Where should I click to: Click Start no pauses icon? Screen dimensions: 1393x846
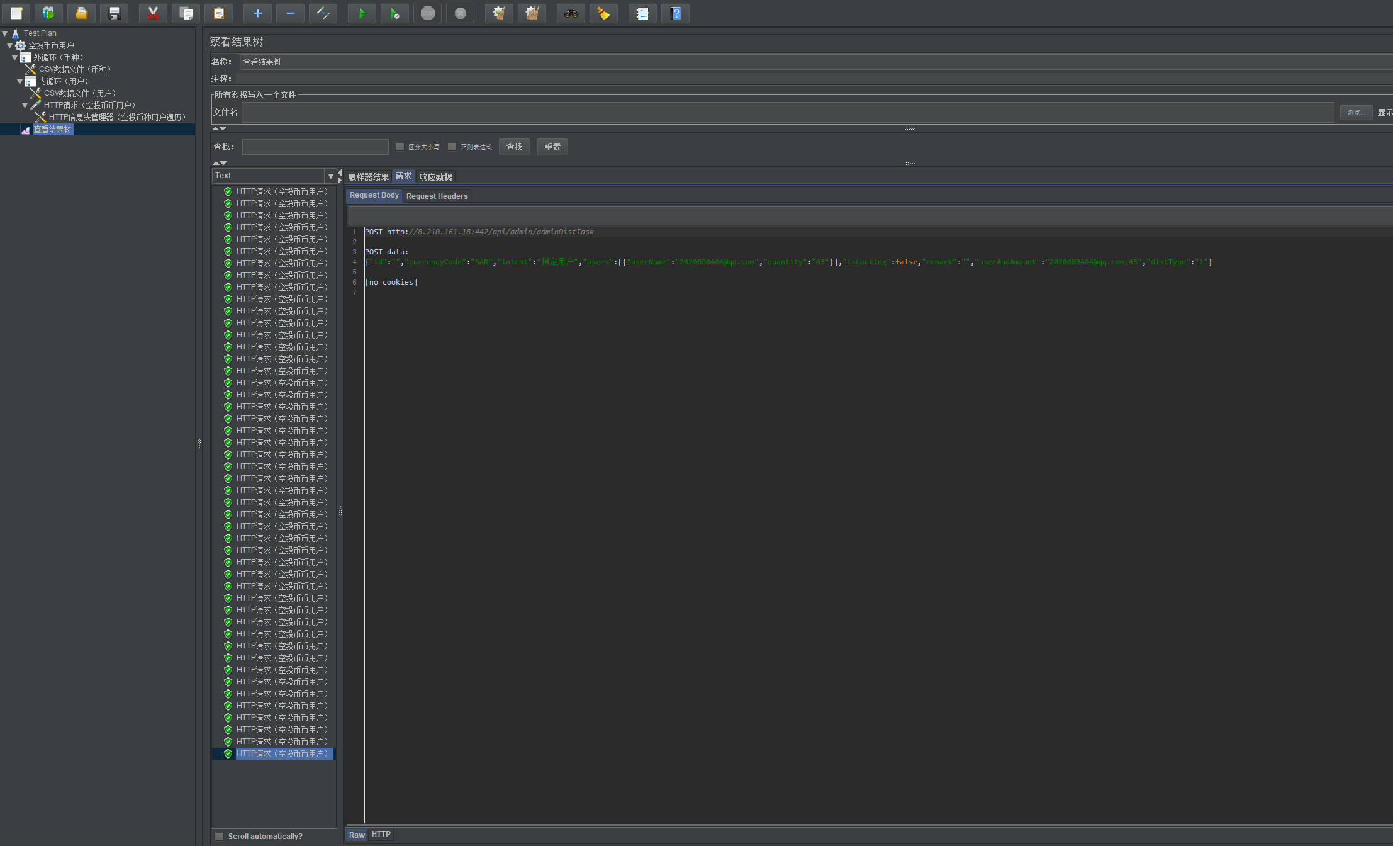[x=394, y=13]
